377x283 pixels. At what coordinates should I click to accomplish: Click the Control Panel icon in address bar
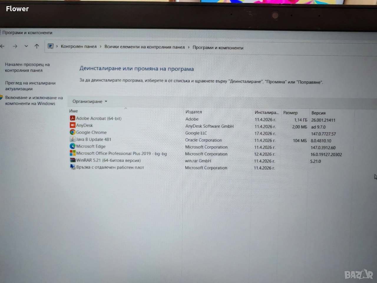51,47
